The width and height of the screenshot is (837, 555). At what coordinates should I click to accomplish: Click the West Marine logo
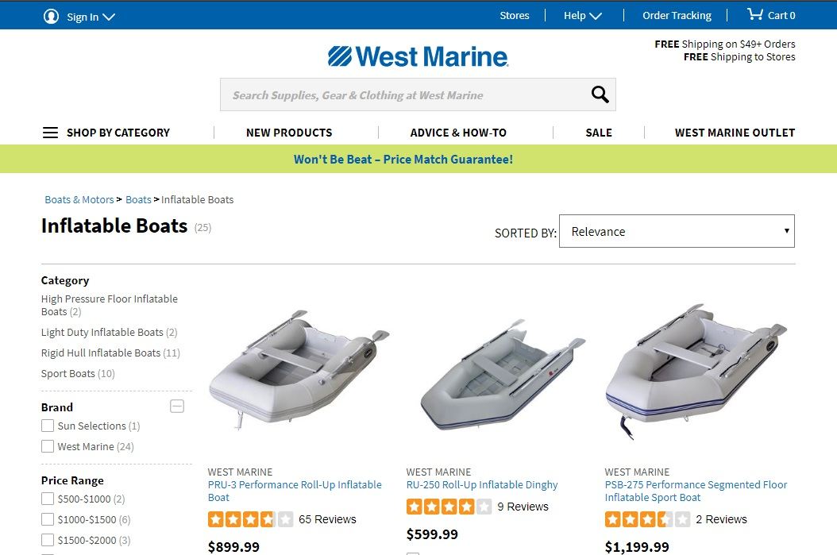pos(418,56)
